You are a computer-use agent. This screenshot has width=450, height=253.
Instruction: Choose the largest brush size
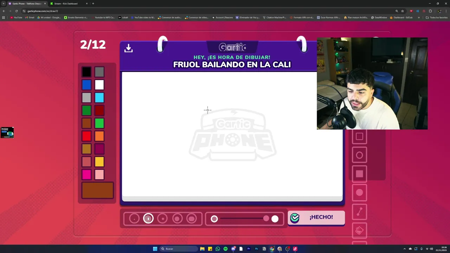(191, 219)
